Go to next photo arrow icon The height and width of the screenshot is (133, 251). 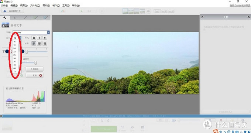(148, 11)
